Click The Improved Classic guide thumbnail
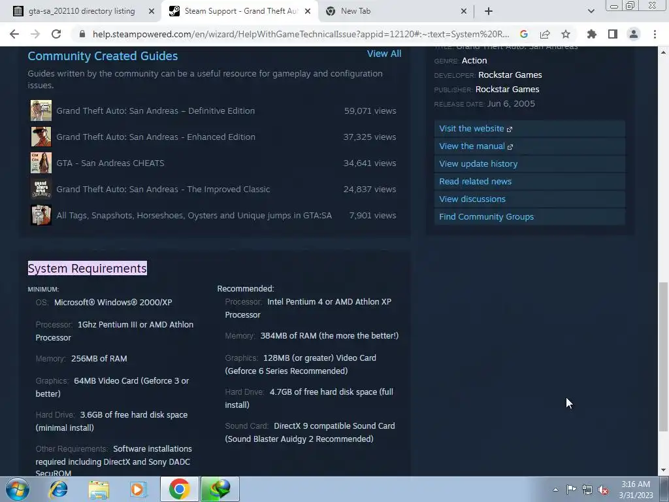Viewport: 669px width, 502px height. click(x=41, y=189)
